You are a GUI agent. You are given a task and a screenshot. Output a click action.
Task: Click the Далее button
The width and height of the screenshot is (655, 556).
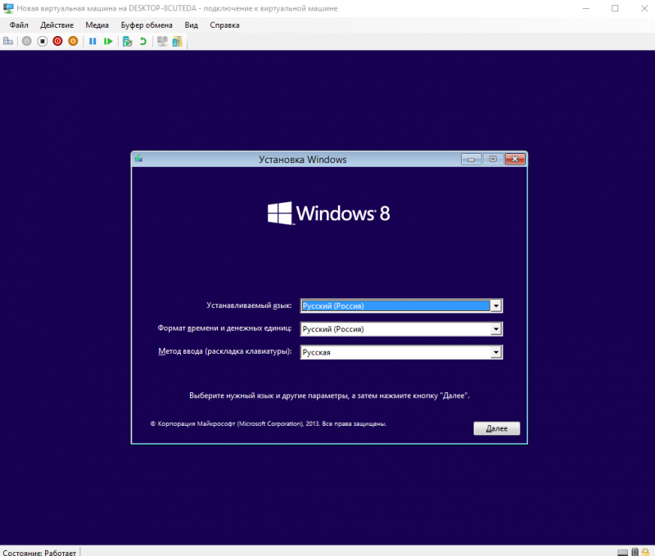497,428
